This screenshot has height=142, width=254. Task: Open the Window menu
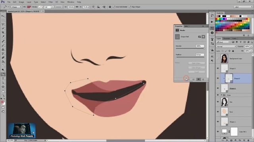pos(71,2)
